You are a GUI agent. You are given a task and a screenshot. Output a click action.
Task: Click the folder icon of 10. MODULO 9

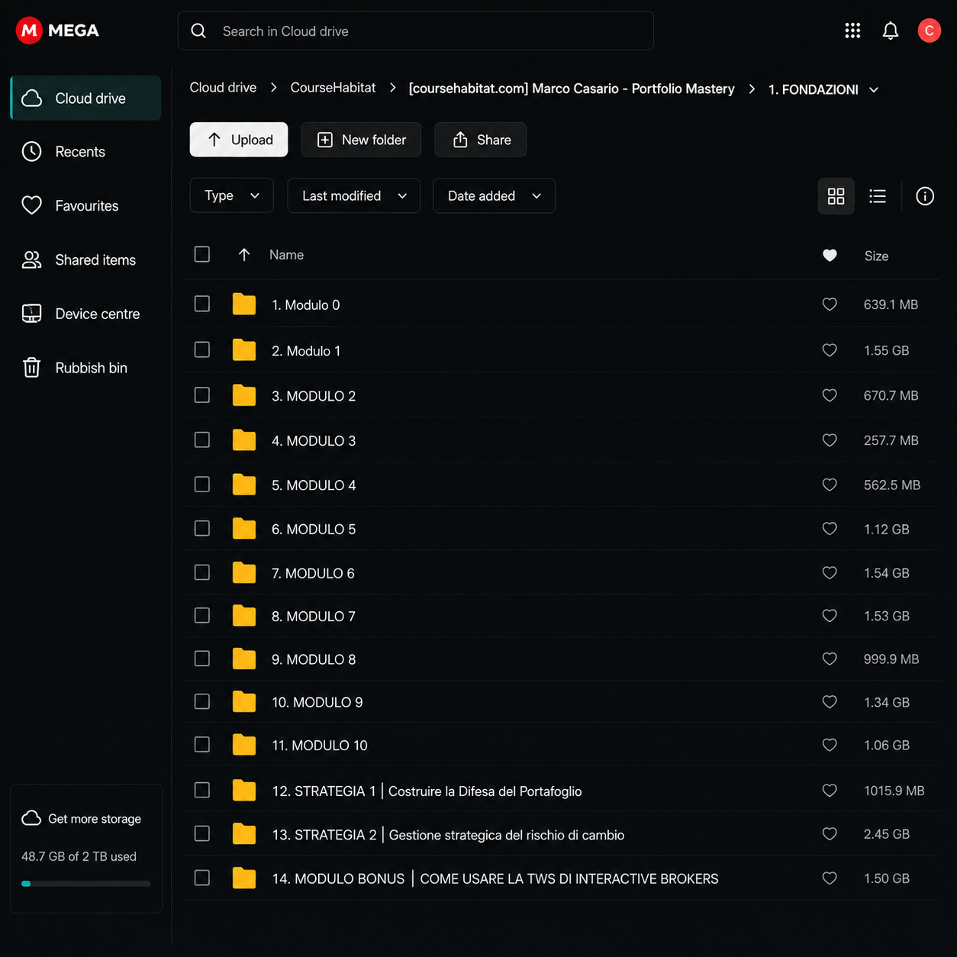244,701
